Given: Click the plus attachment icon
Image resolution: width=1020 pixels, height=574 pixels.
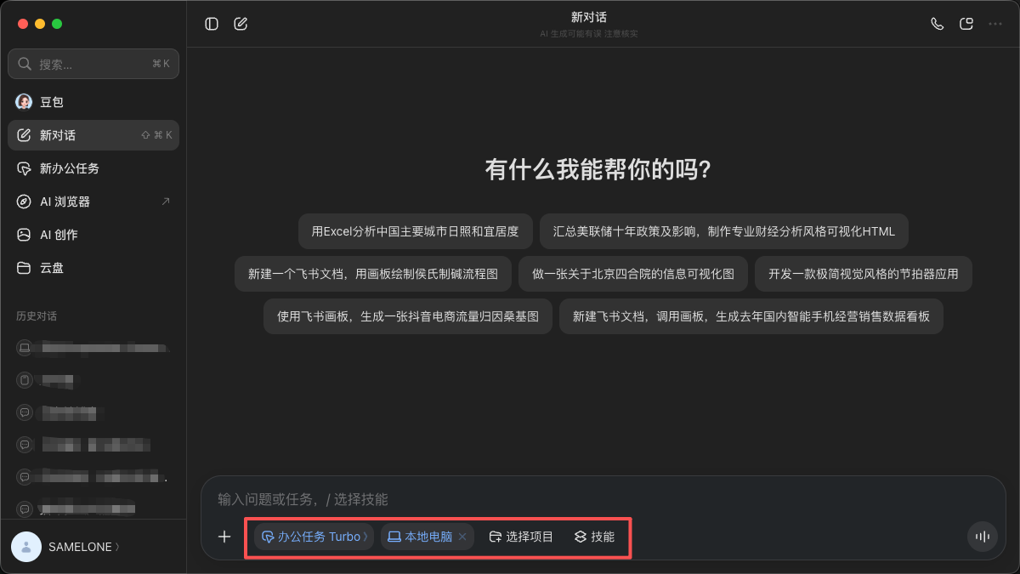Looking at the screenshot, I should pyautogui.click(x=224, y=537).
